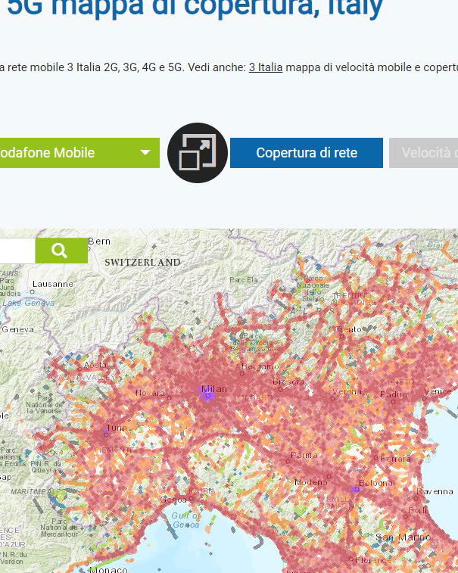Screen dimensions: 458x573
Task: Click the Florence city label
Action: coord(372,560)
